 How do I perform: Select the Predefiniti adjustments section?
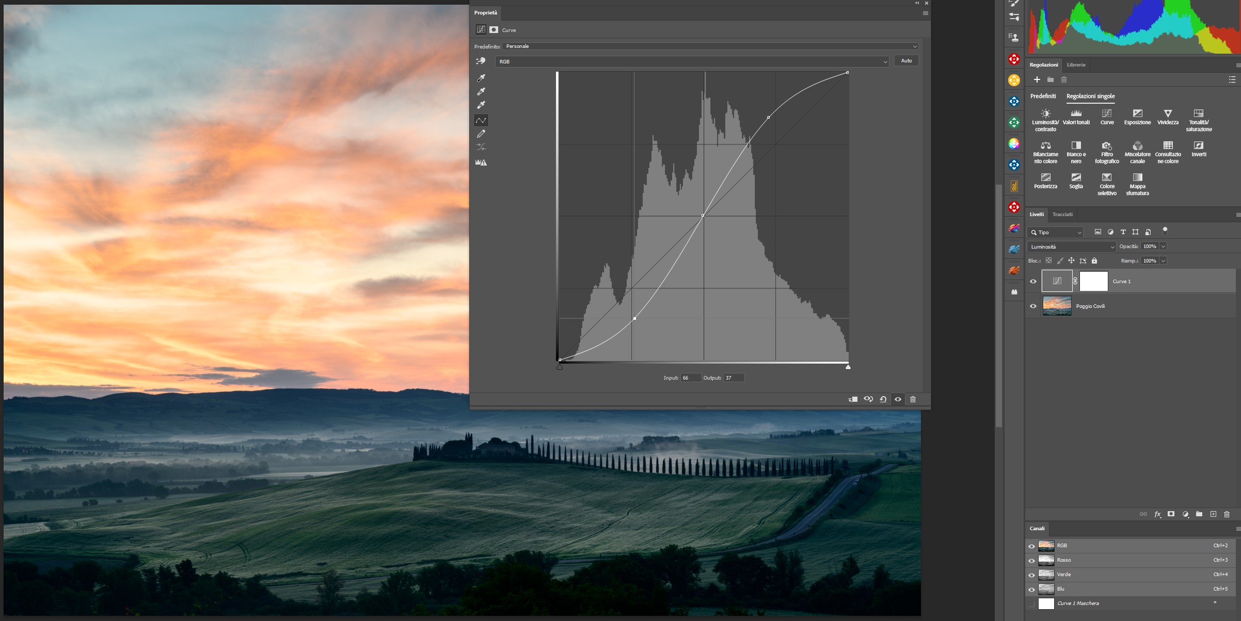coord(1043,96)
